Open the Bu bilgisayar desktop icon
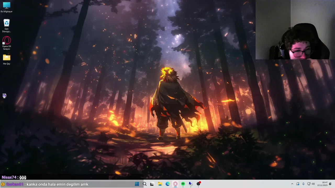Image resolution: width=335 pixels, height=188 pixels. (x=7, y=7)
